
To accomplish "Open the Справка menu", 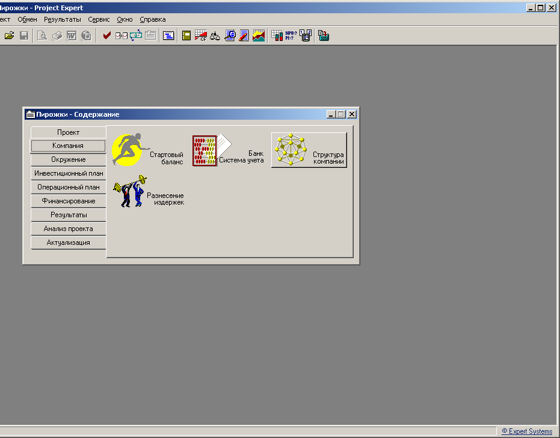I will click(153, 19).
